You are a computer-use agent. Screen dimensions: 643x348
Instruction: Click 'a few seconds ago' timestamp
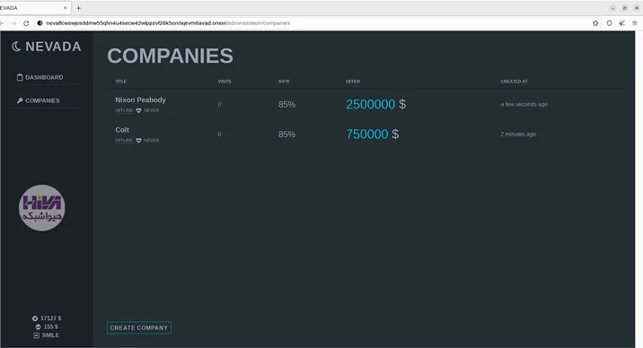[x=524, y=104]
